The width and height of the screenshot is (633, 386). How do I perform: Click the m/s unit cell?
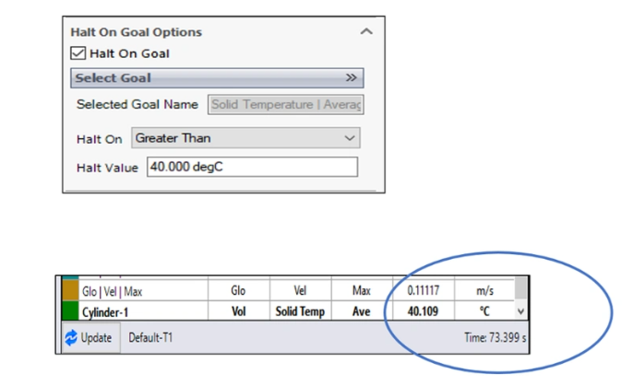[x=484, y=290]
